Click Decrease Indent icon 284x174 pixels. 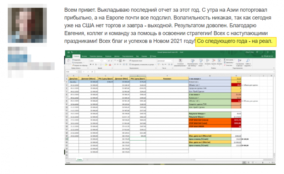pos(124,65)
